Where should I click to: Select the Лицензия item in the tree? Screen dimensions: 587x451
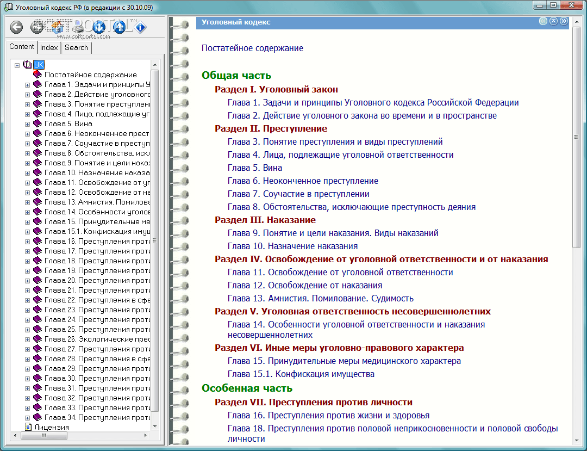(52, 427)
